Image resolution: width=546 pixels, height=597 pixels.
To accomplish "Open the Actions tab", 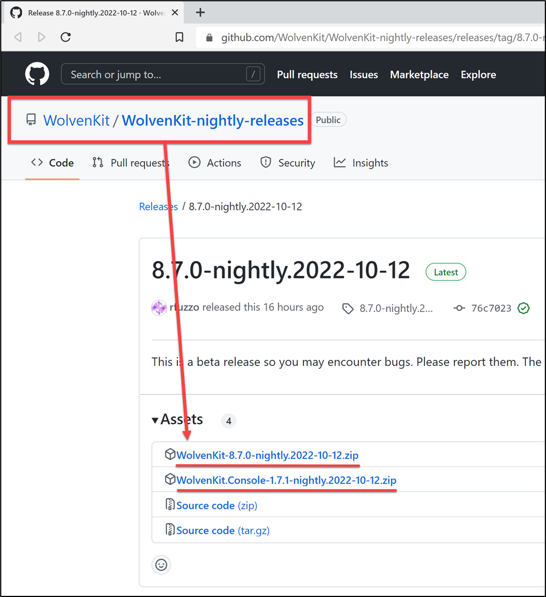I will tap(215, 163).
